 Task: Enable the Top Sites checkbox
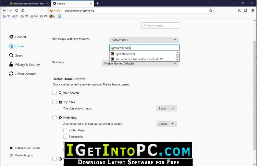54,102
